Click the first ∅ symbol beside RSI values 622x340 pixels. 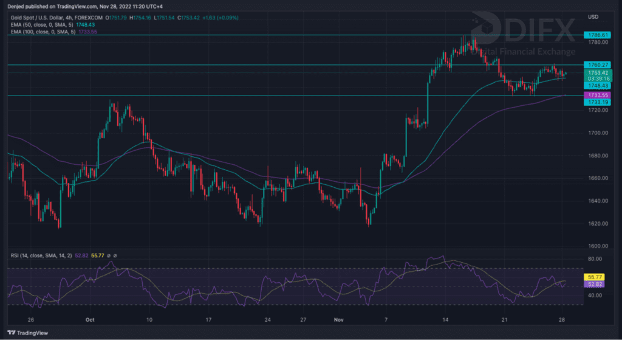click(x=108, y=255)
